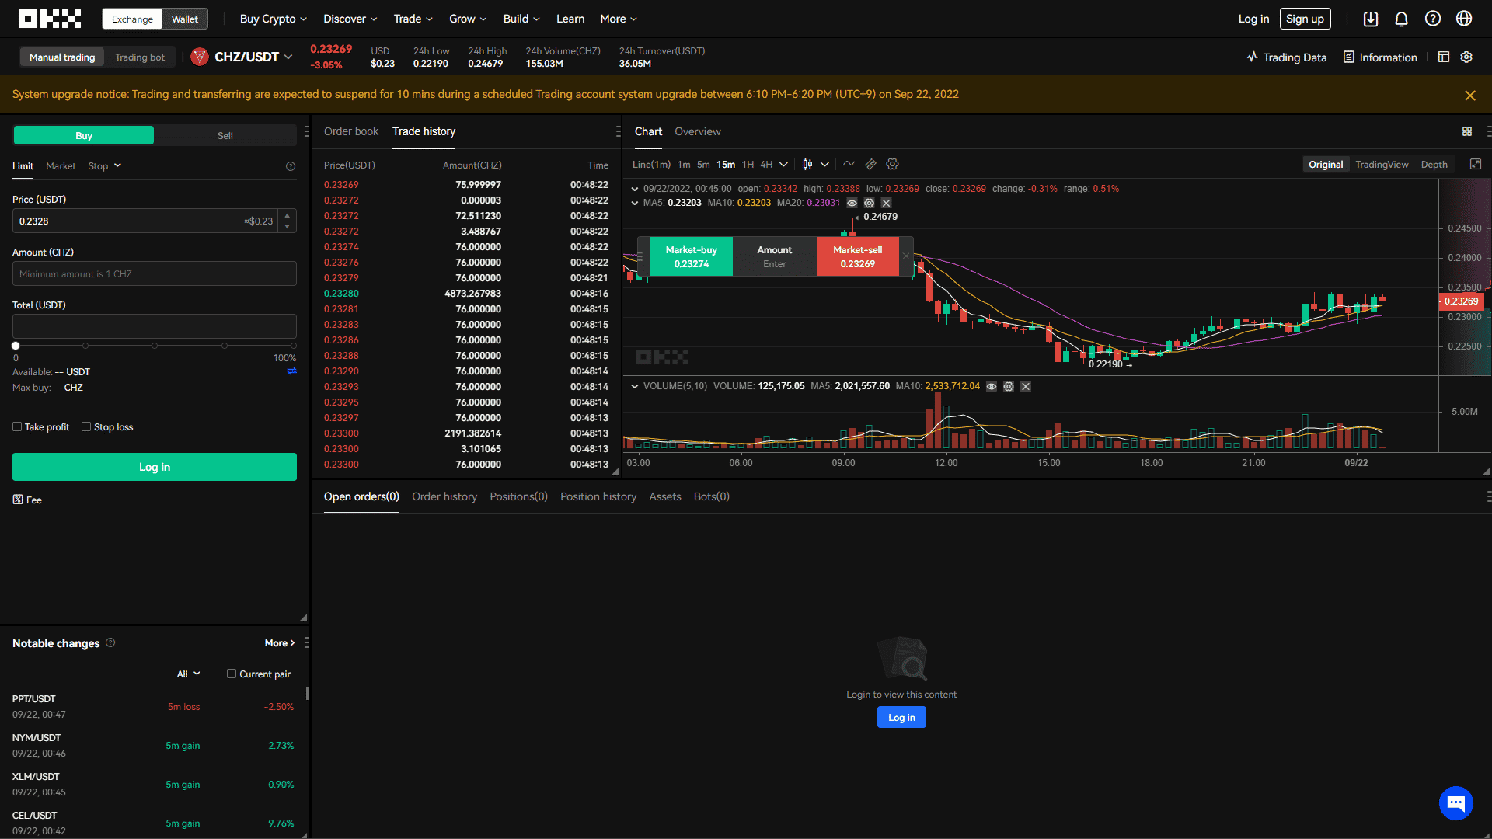Viewport: 1492px width, 839px height.
Task: Click the Total (USDT) input field
Action: click(x=155, y=326)
